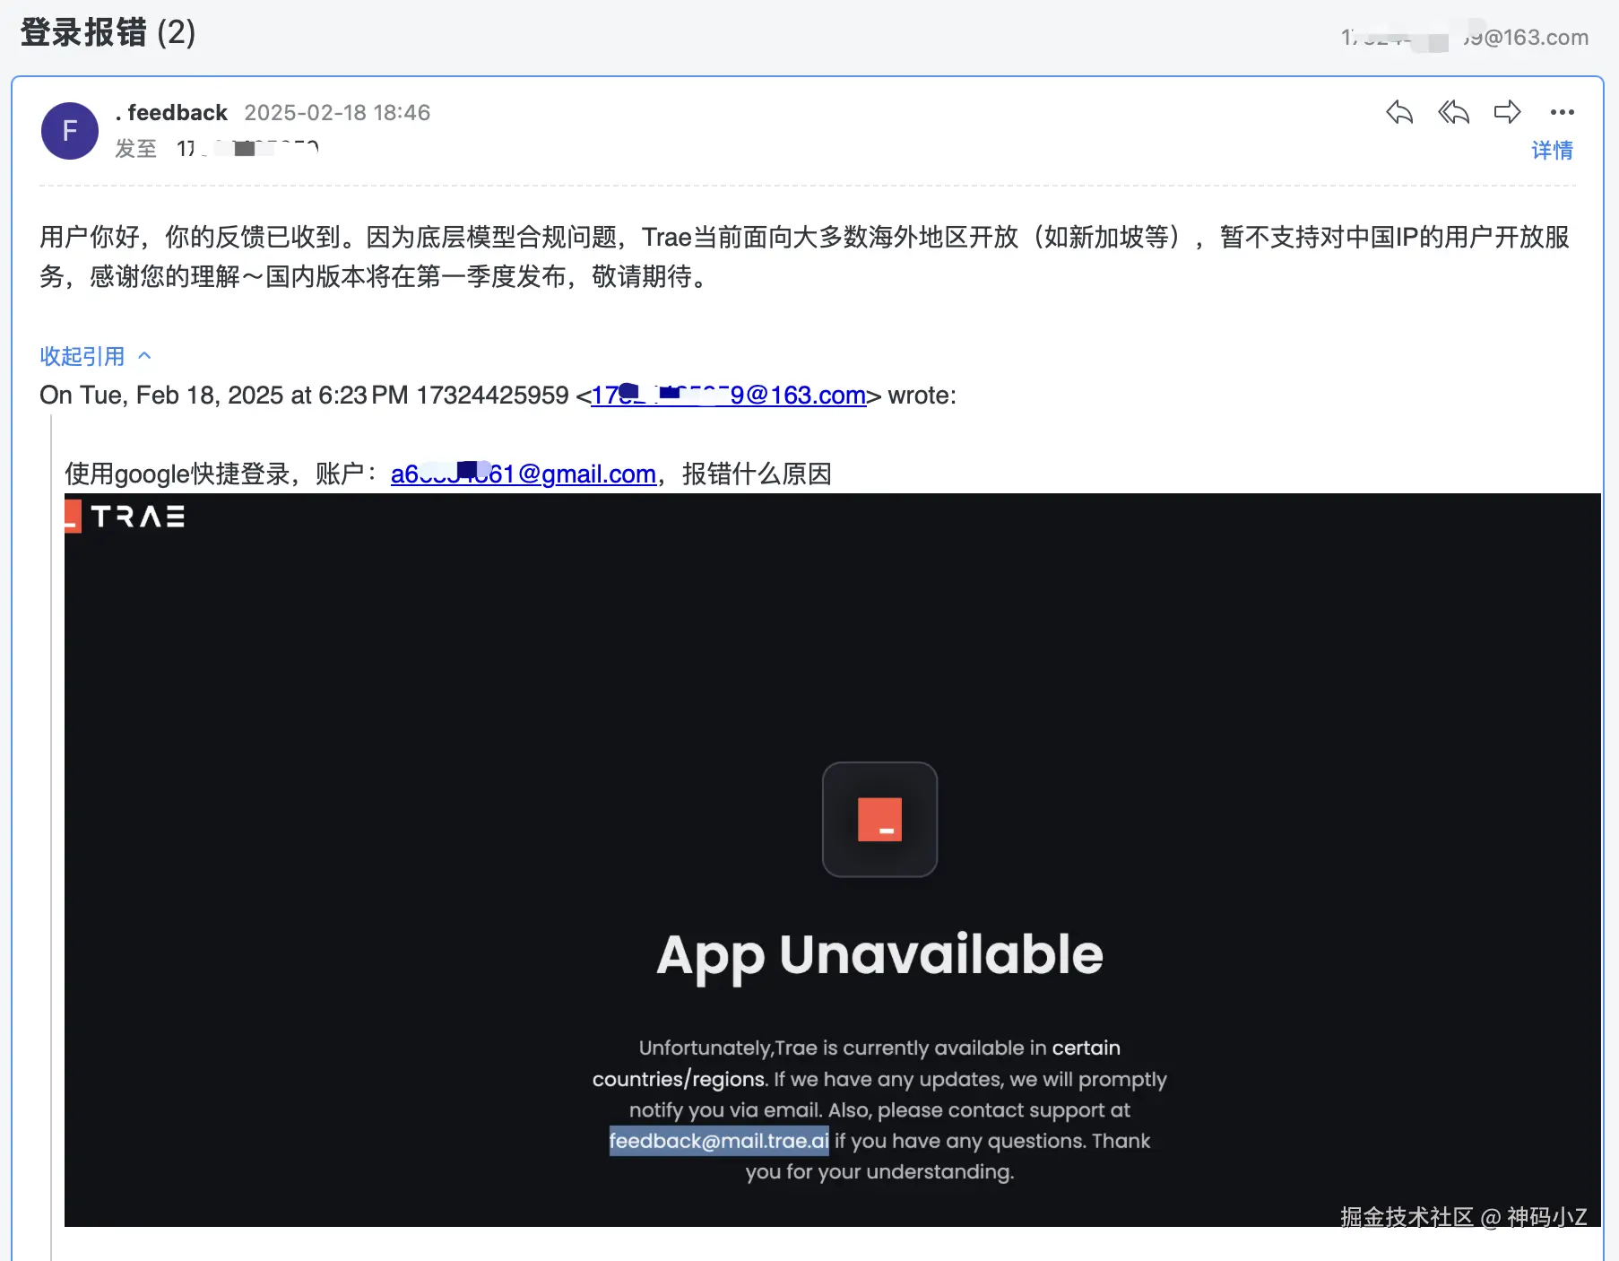Collapse the quoted text with 收起引用
The height and width of the screenshot is (1261, 1619).
coord(95,356)
